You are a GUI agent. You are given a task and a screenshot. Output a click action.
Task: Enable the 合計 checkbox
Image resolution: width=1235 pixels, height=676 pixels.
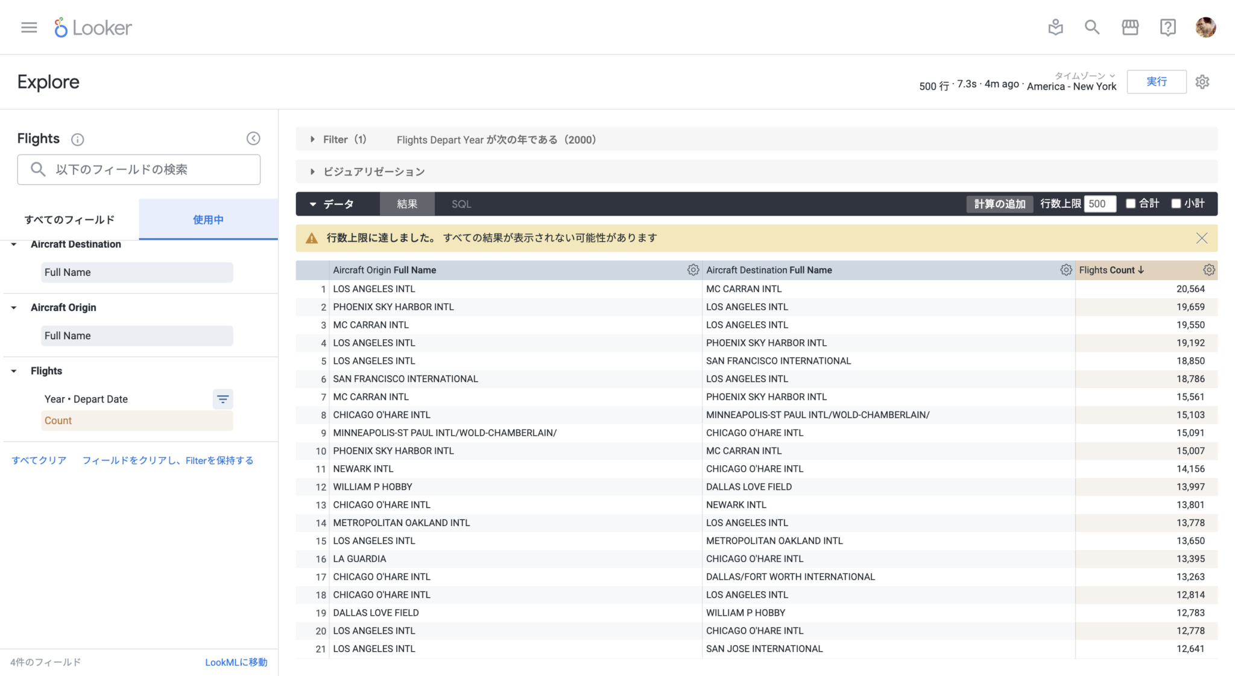1131,204
